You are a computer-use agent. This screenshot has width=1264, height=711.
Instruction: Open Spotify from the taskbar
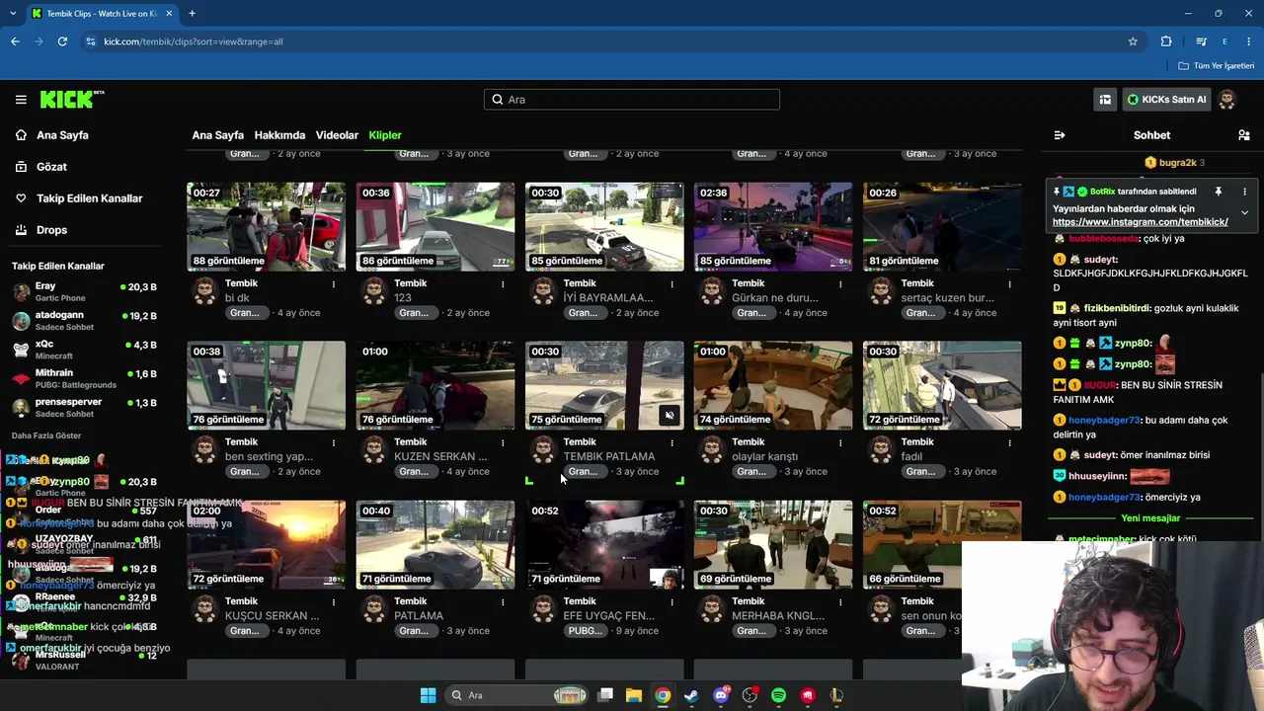pyautogui.click(x=779, y=695)
